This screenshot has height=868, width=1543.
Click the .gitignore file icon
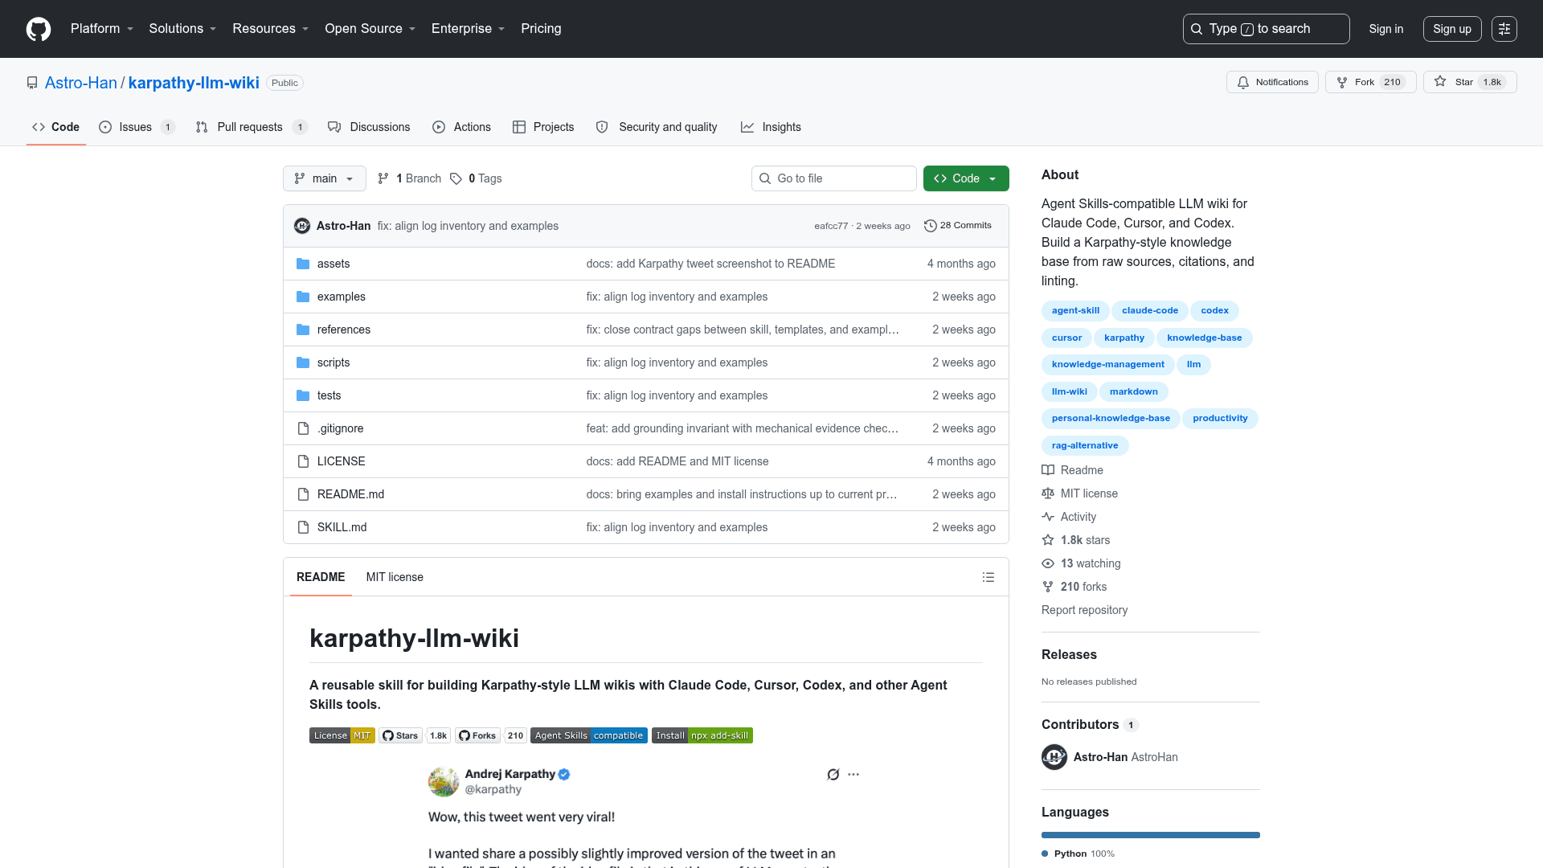click(303, 428)
